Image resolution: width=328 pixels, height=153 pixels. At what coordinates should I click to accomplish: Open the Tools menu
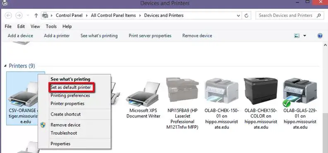pos(51,26)
